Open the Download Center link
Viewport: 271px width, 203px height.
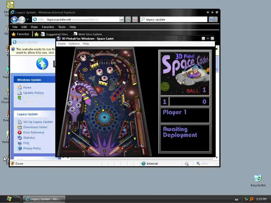(x=35, y=127)
